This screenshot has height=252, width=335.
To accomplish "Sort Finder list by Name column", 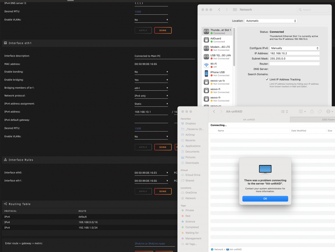I will pyautogui.click(x=221, y=131).
